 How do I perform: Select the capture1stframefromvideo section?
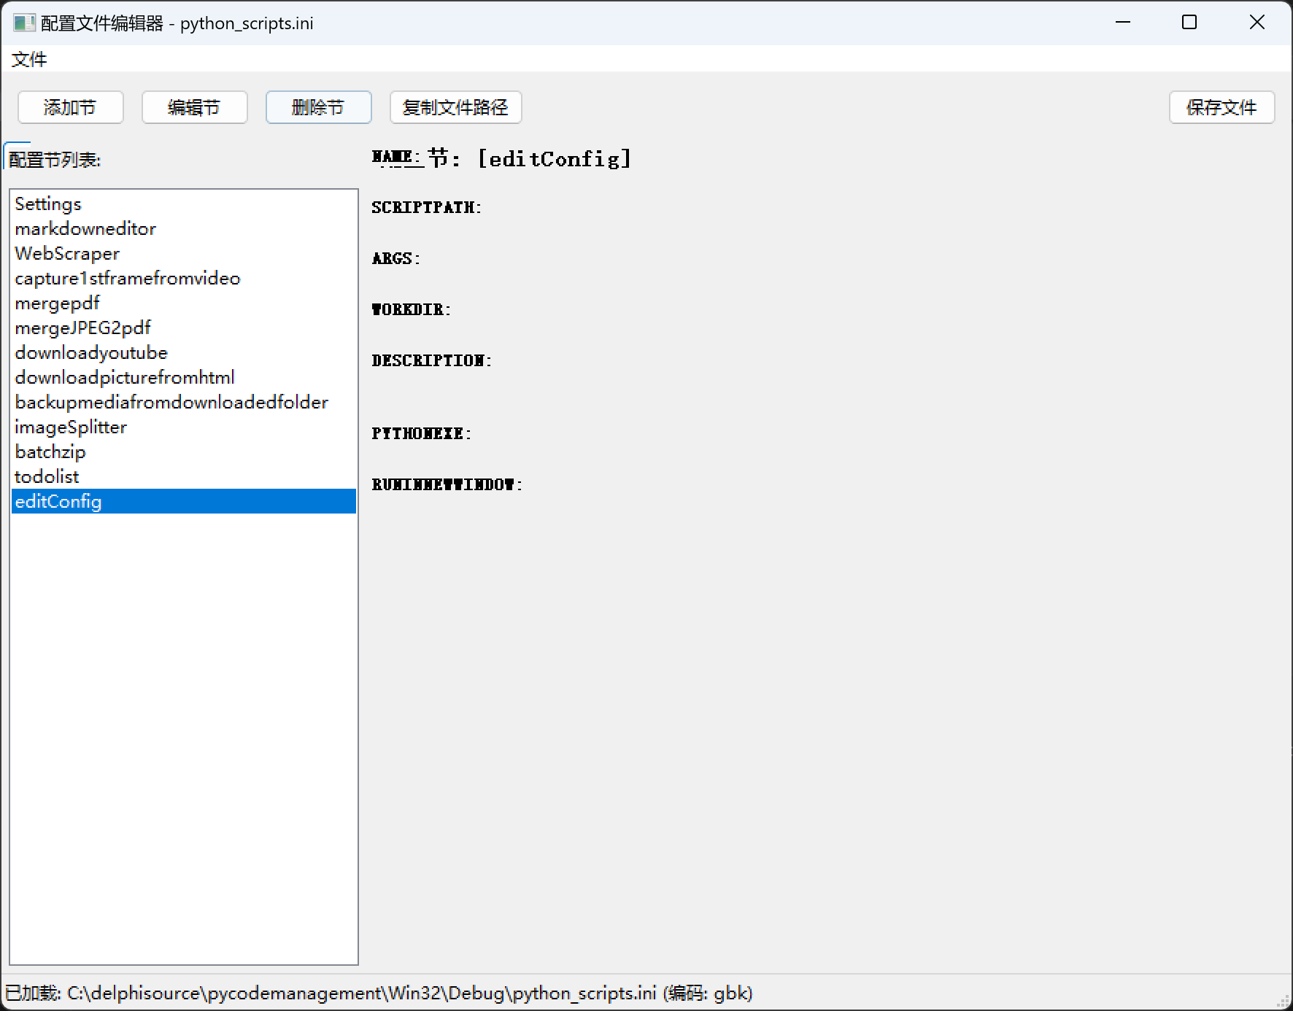point(183,278)
